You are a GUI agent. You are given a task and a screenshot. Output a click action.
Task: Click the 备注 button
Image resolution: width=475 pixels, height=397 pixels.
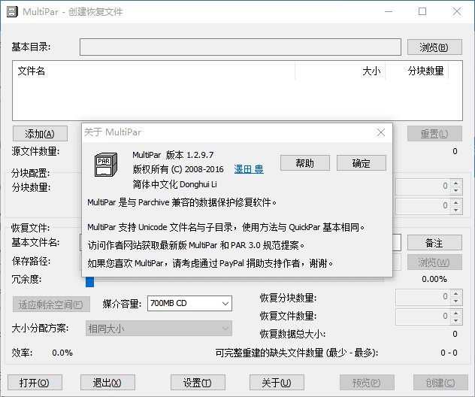coord(434,243)
